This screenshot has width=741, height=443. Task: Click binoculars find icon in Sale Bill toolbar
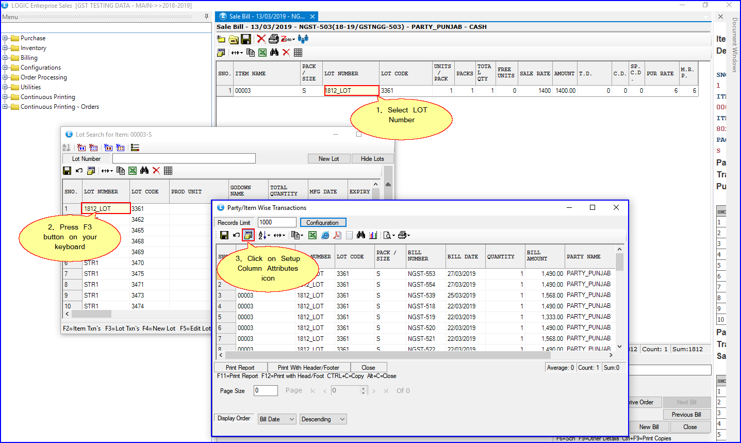tap(274, 53)
